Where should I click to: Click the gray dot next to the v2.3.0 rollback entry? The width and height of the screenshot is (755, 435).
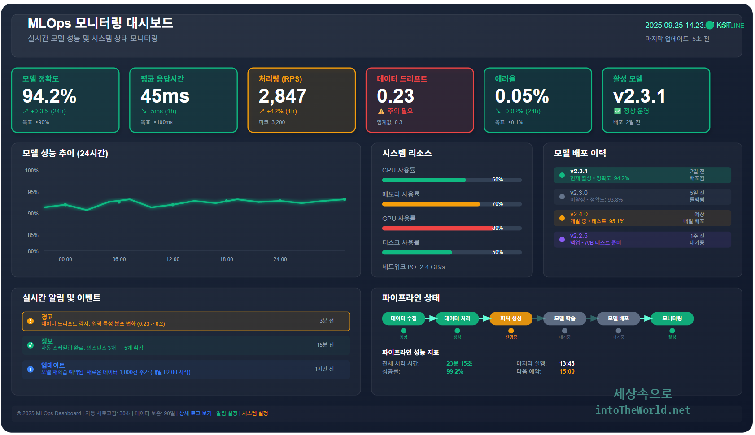click(562, 196)
